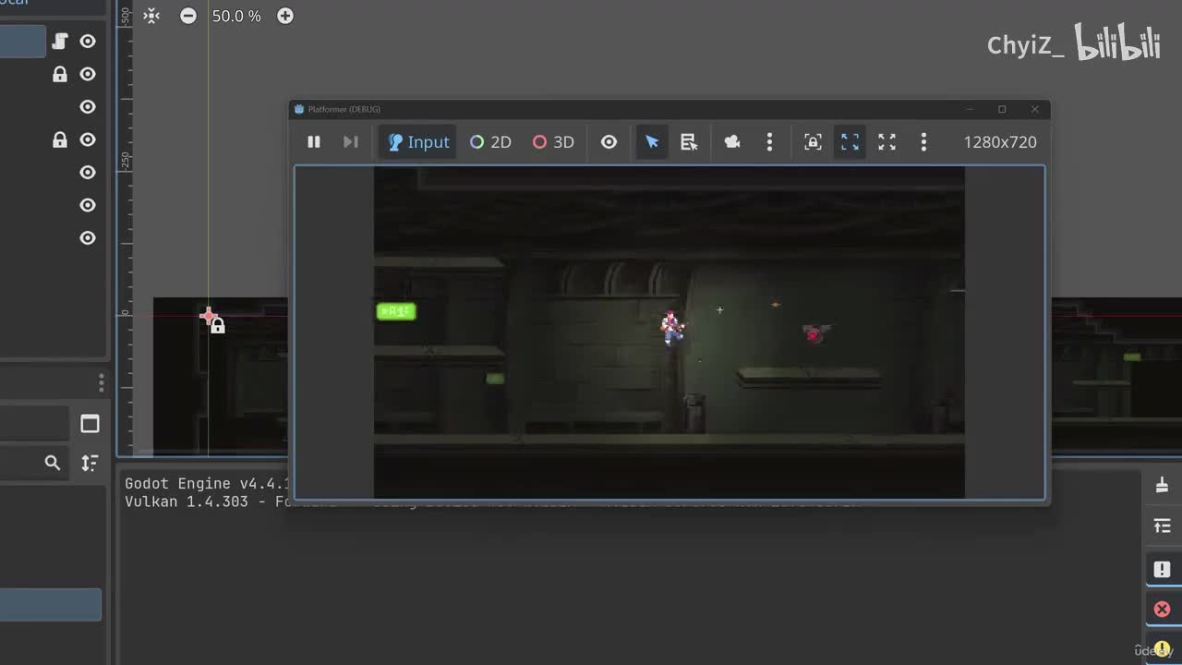This screenshot has height=665, width=1182.
Task: Center the view using the center icon
Action: pos(151,16)
